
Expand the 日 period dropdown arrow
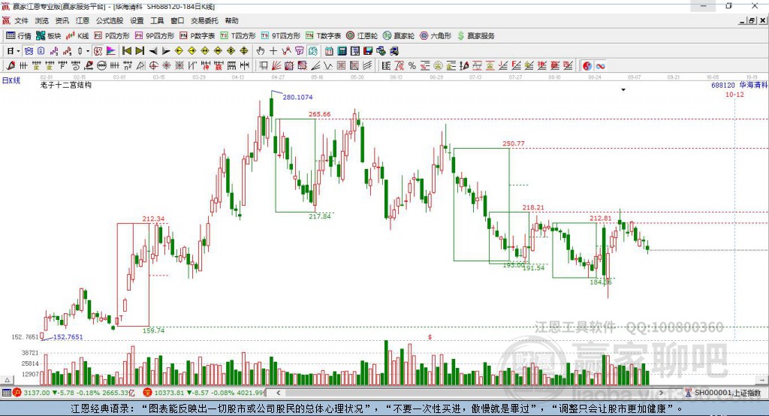click(x=18, y=51)
